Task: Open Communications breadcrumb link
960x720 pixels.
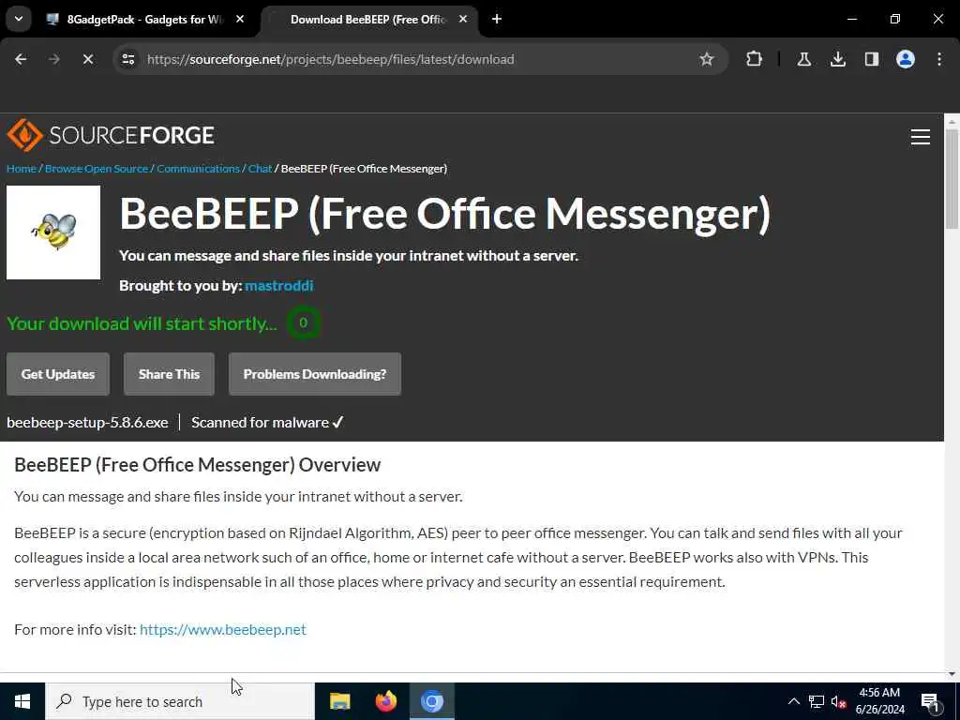Action: [x=198, y=169]
